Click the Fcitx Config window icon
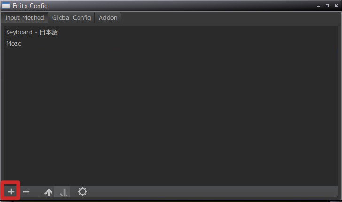The image size is (342, 202). pyautogui.click(x=6, y=6)
